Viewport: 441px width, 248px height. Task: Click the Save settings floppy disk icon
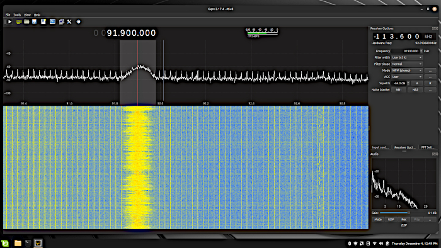coord(34,21)
